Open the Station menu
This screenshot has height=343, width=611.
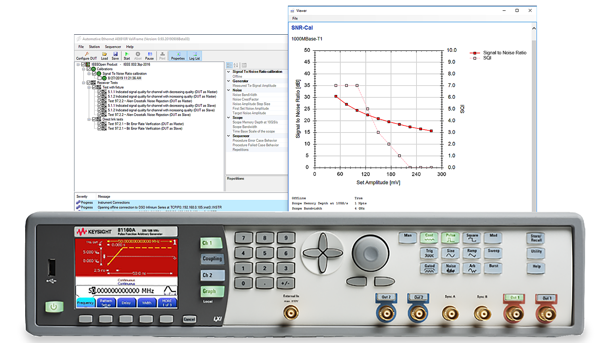pyautogui.click(x=94, y=47)
